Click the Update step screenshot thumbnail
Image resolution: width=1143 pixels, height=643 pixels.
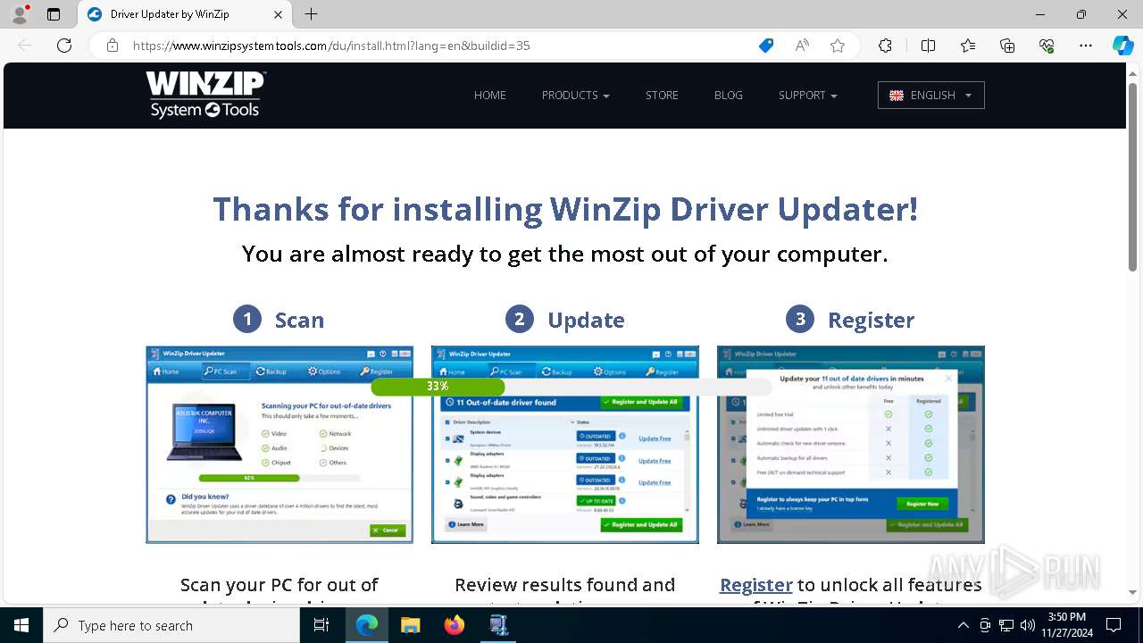tap(565, 445)
